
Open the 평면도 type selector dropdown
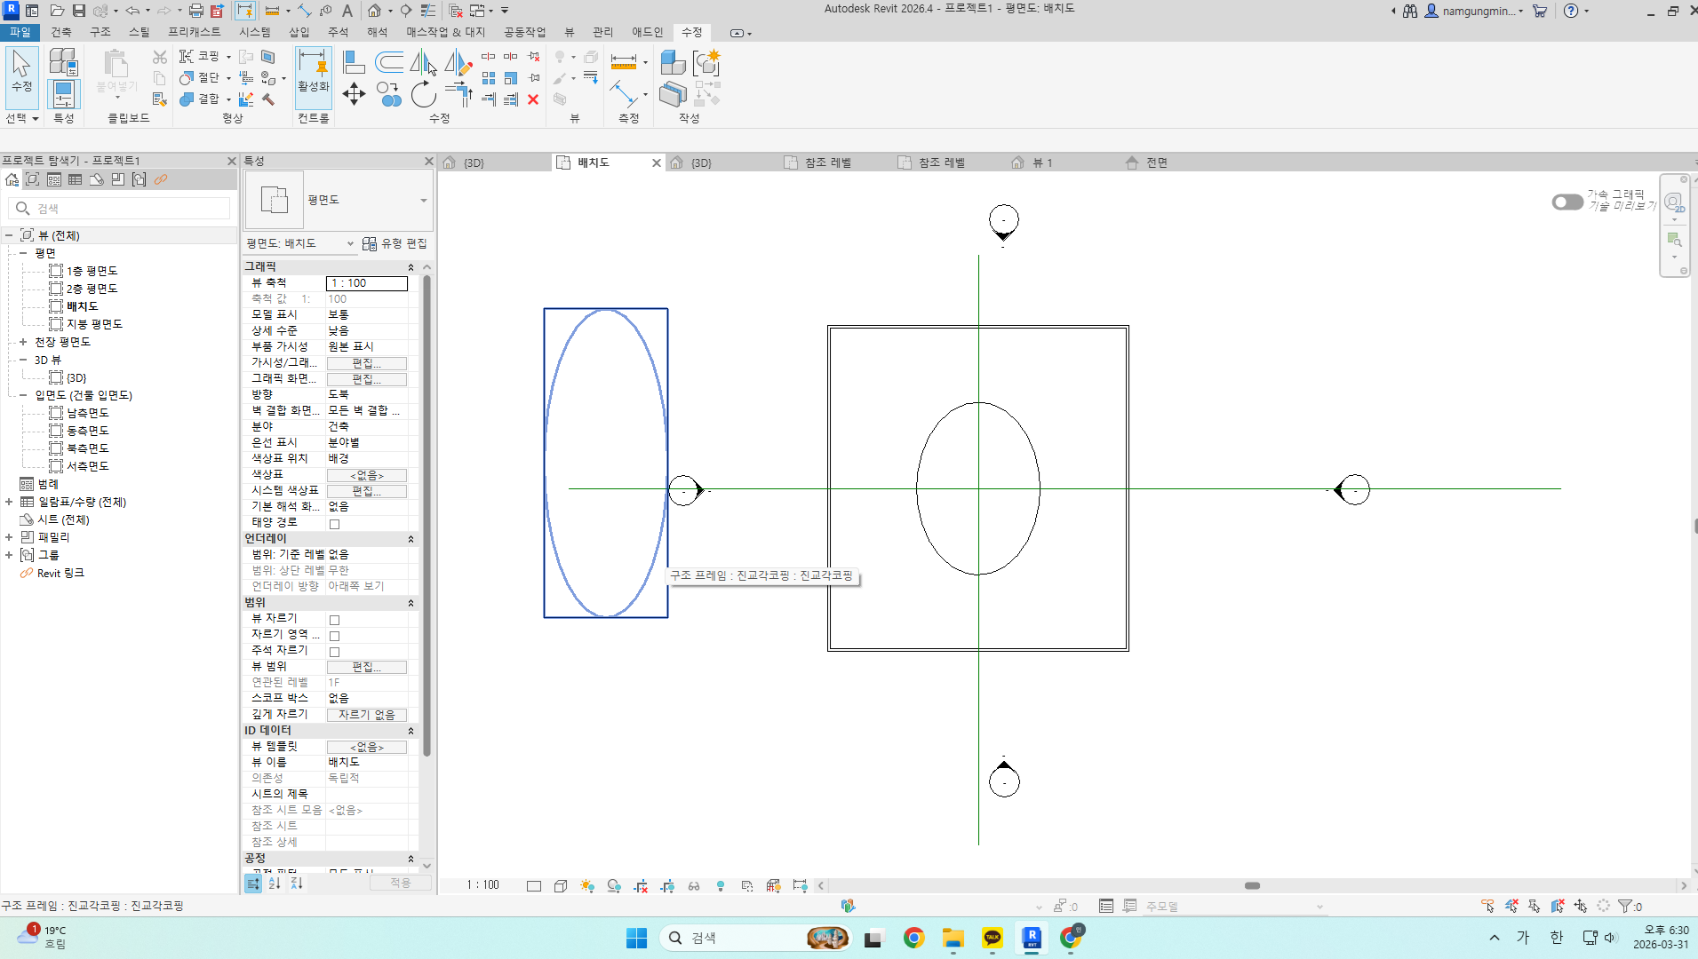(x=424, y=201)
